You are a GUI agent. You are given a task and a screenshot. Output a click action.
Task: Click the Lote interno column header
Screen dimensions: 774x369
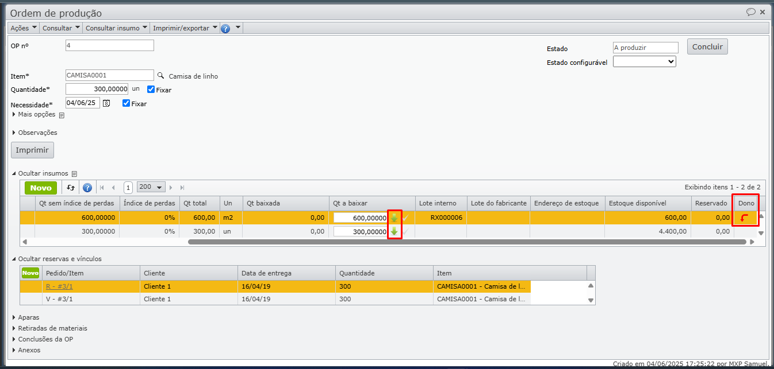coord(440,203)
